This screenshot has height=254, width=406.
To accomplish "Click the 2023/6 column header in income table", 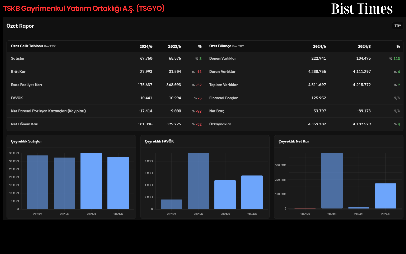I will pyautogui.click(x=175, y=46).
